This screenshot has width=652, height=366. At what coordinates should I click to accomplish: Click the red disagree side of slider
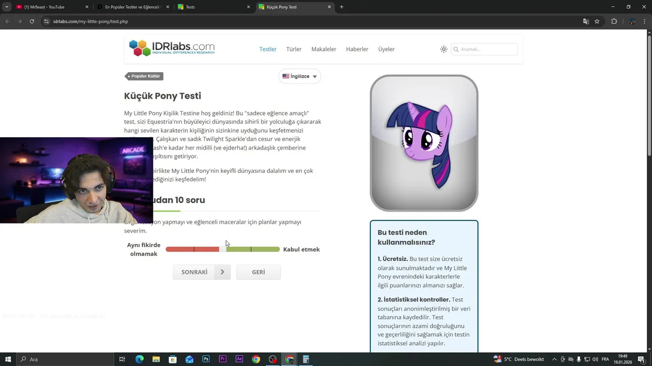[x=193, y=249]
